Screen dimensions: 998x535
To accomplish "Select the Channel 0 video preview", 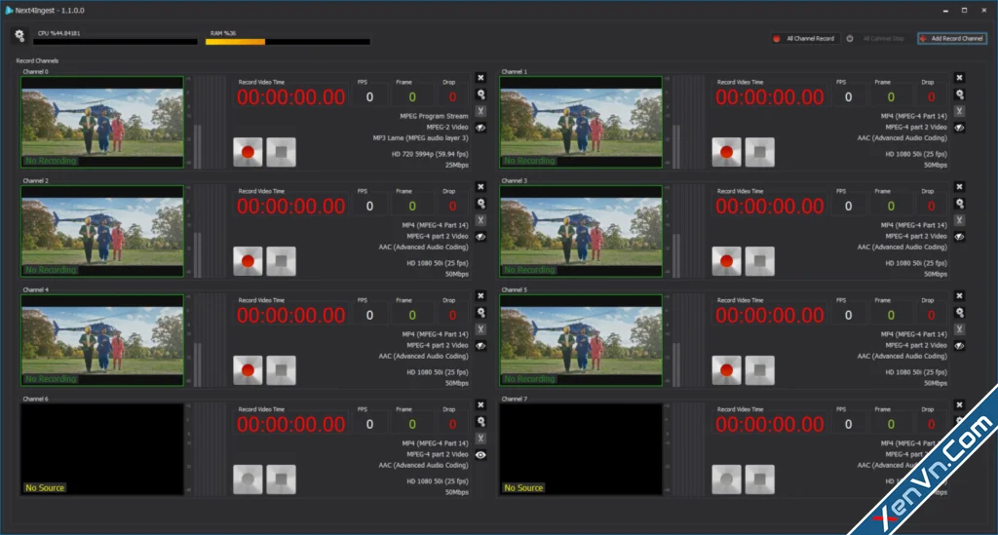I will pyautogui.click(x=102, y=122).
